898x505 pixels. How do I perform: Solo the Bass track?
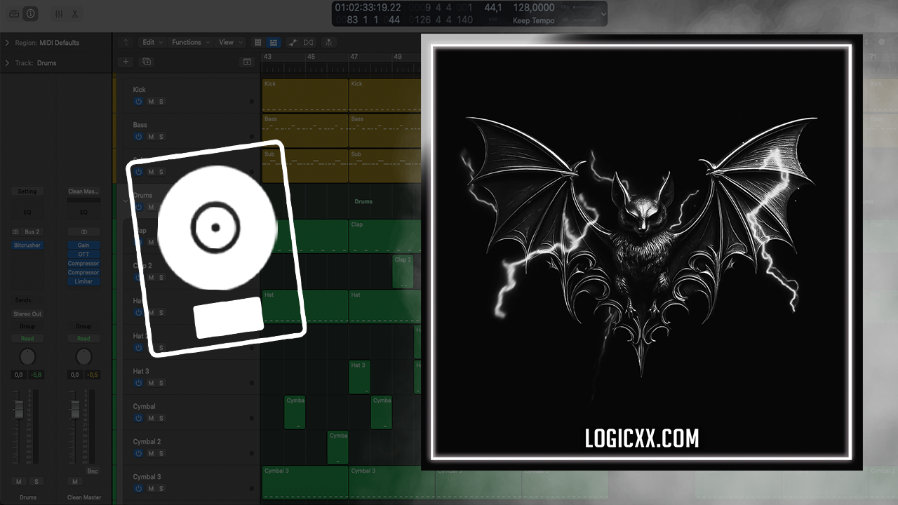point(161,137)
